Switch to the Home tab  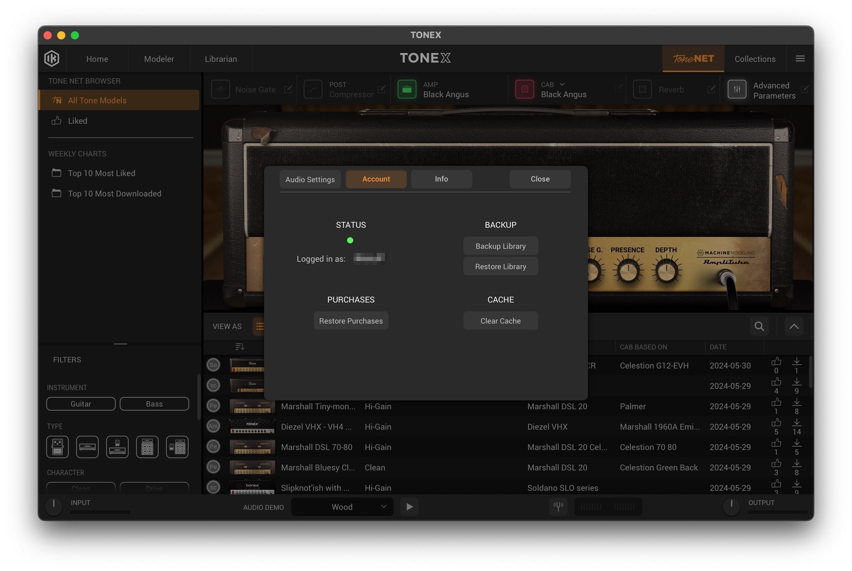97,58
